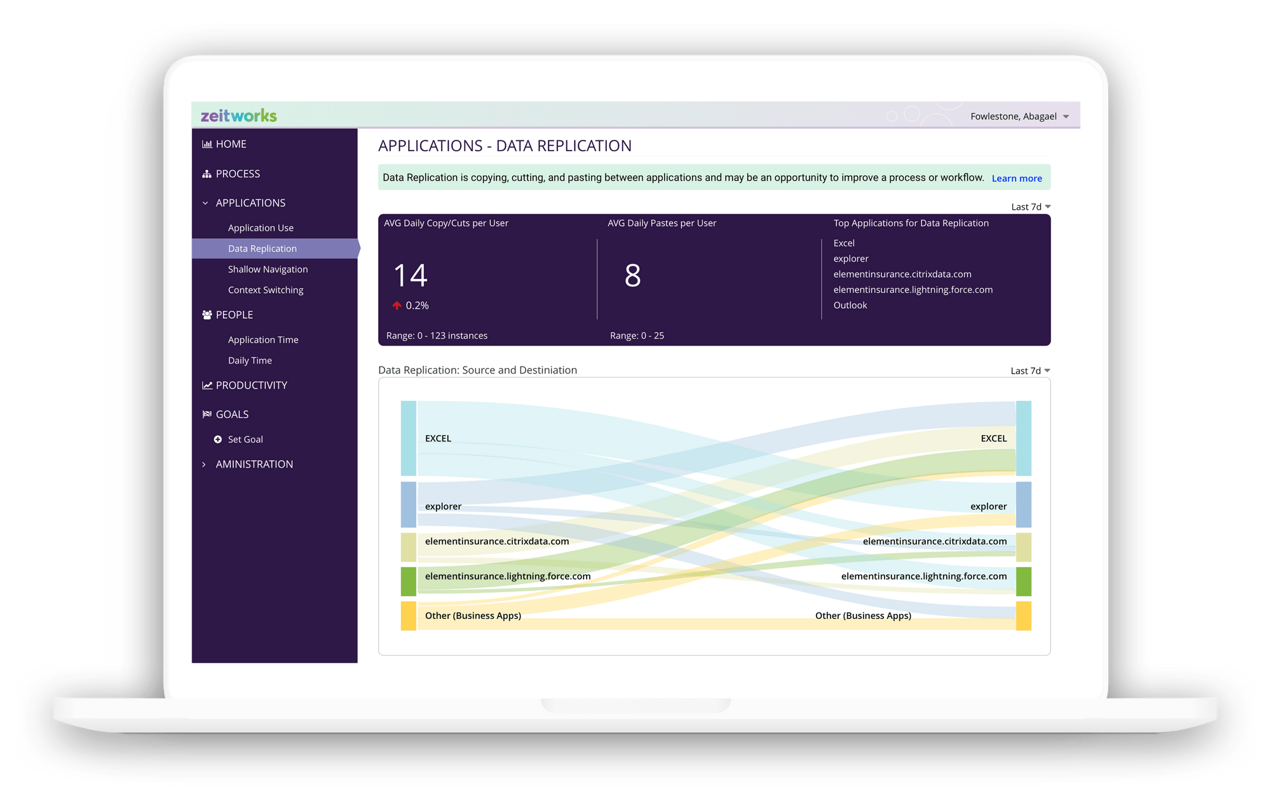
Task: Click the 14 average copy/cuts value
Action: [x=411, y=276]
